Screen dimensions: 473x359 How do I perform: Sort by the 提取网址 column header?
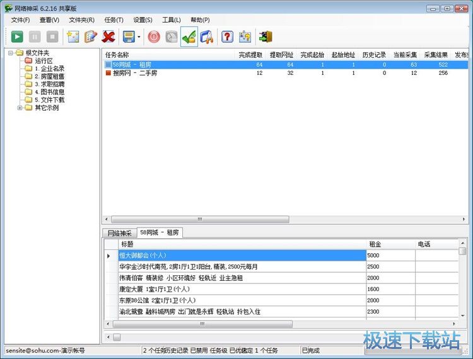pyautogui.click(x=281, y=55)
